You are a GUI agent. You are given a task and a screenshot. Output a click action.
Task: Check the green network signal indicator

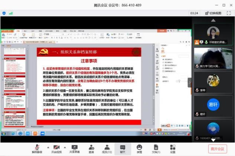[11, 13]
